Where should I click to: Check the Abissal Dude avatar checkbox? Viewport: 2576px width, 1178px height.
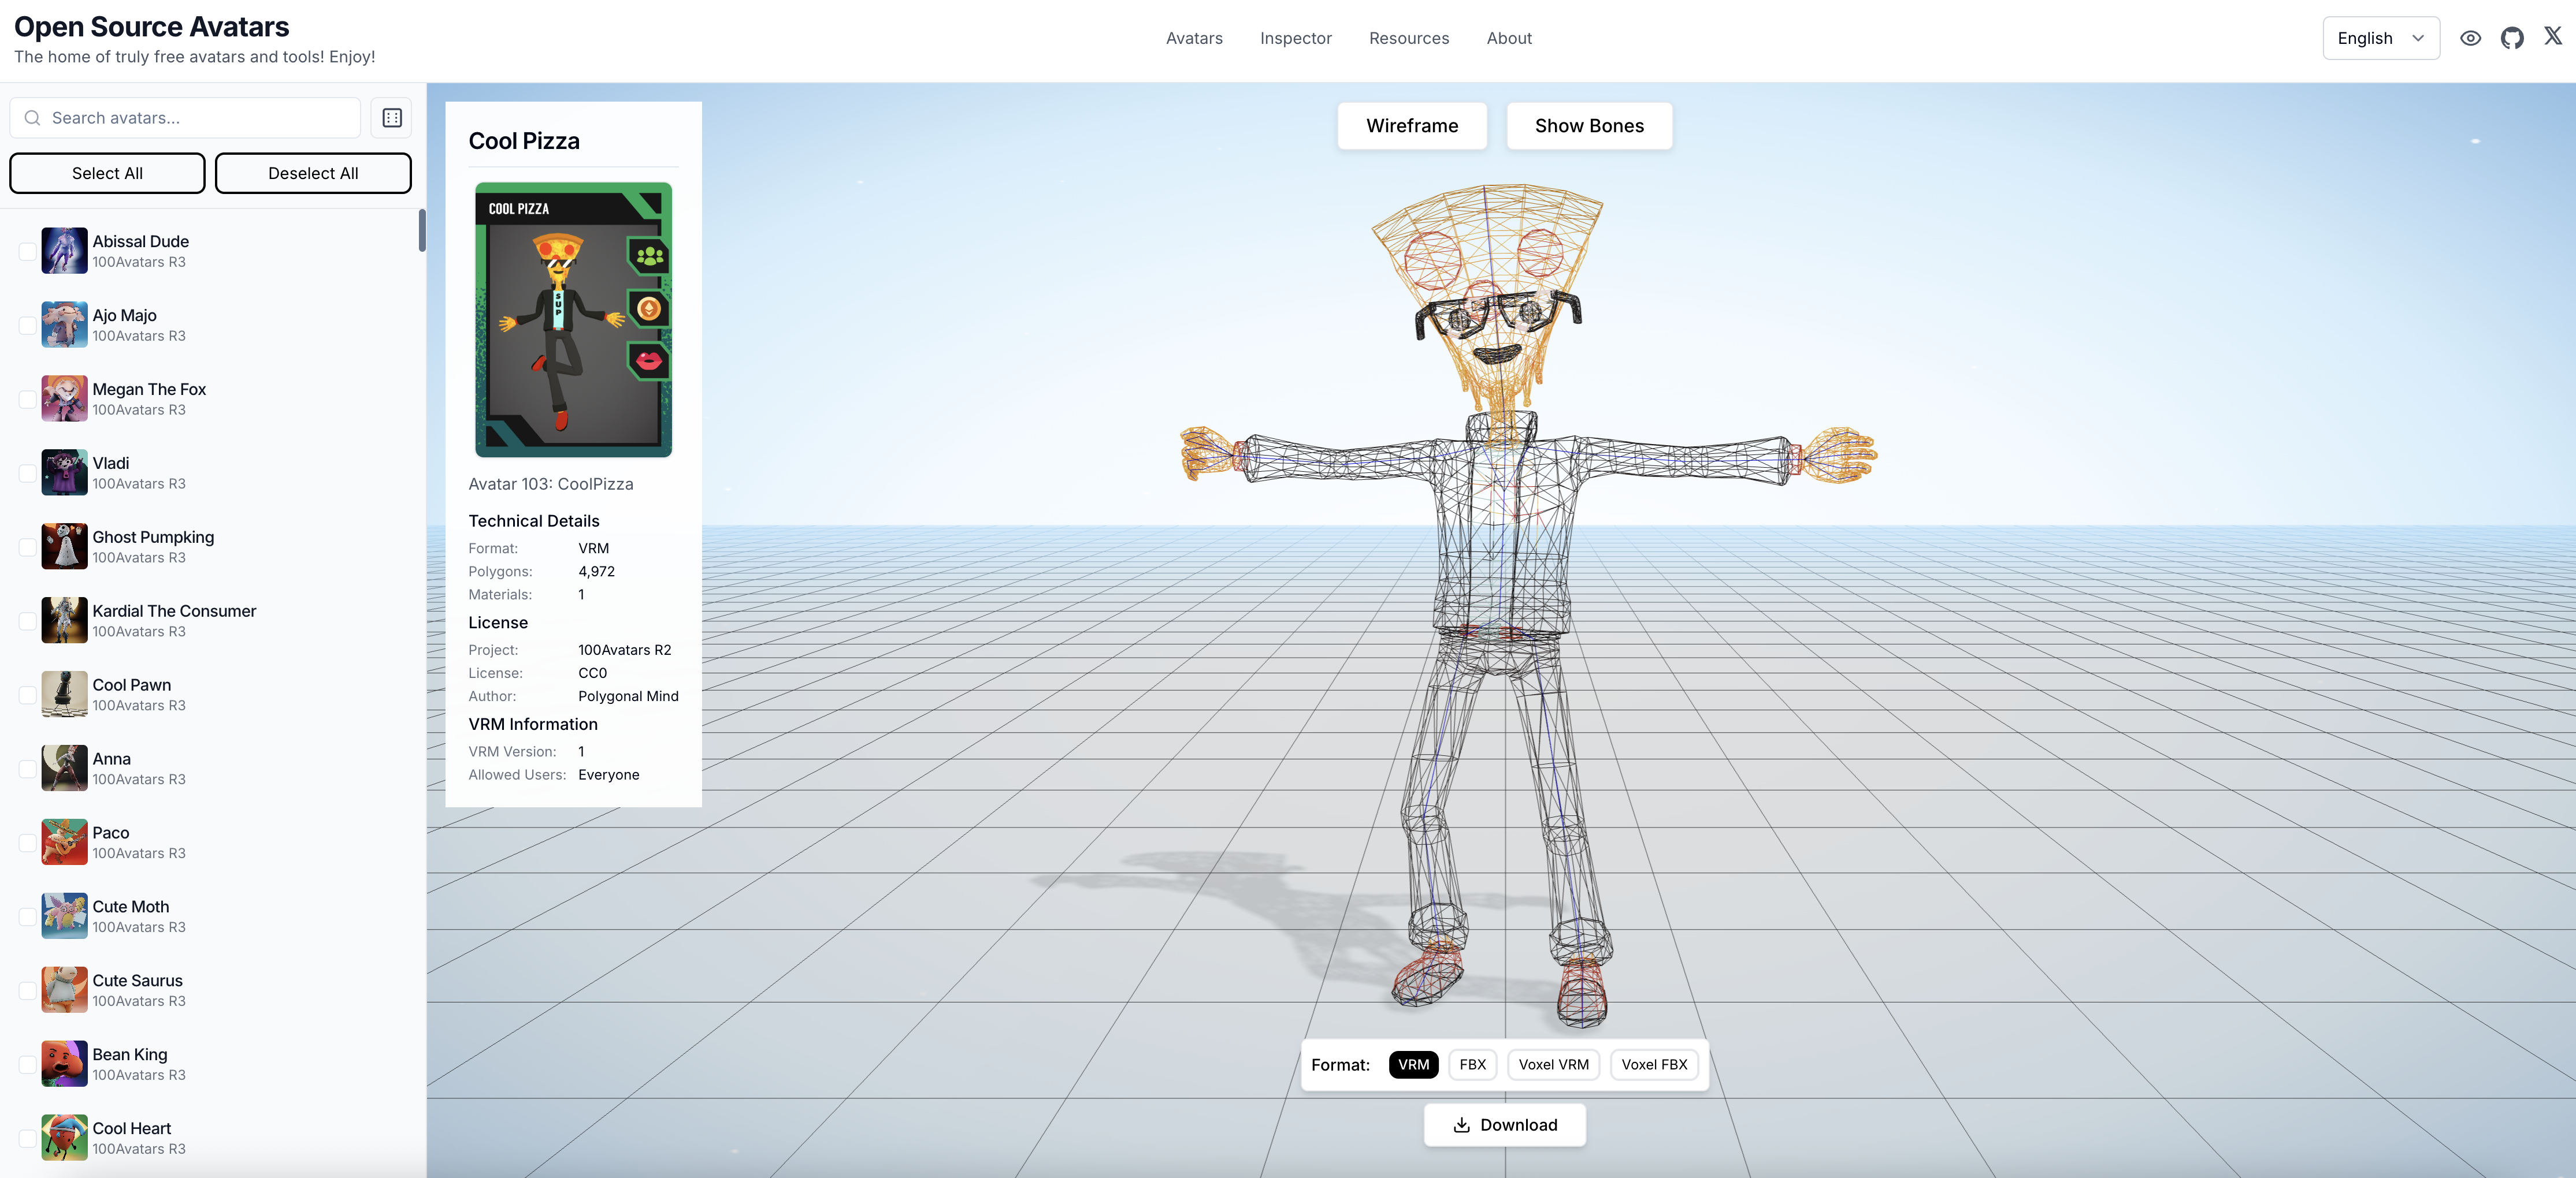27,251
